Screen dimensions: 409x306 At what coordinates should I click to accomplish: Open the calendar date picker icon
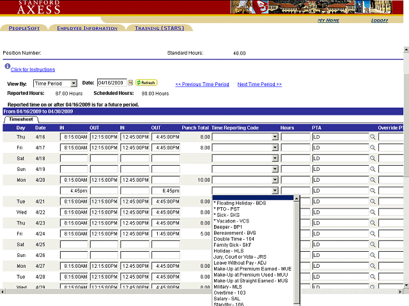coord(130,83)
